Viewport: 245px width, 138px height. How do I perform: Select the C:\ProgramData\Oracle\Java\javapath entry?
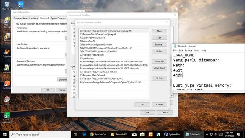pyautogui.click(x=114, y=34)
